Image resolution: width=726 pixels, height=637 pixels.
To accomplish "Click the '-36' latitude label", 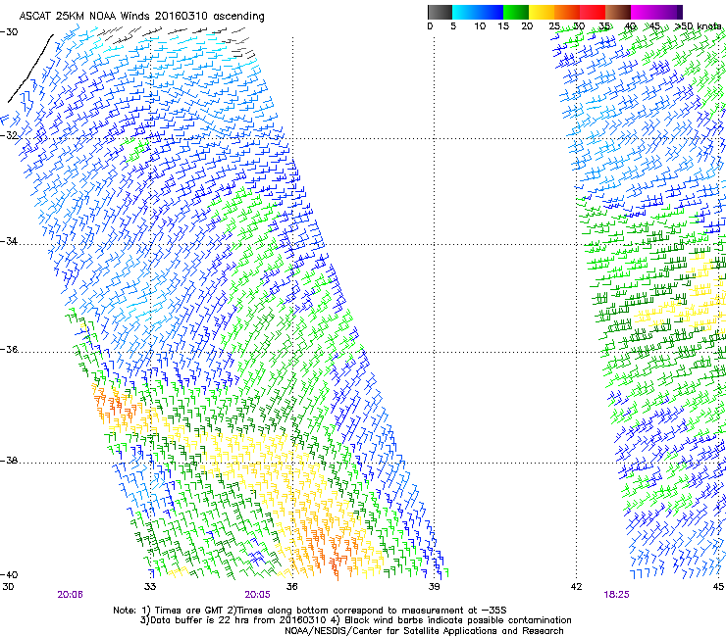I will click(9, 349).
